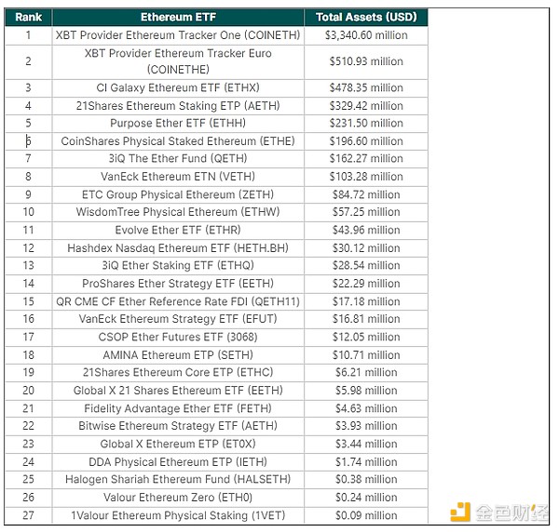Screen dimensions: 559x532
Task: Click the Ethereum ETF column header
Action: 178,17
